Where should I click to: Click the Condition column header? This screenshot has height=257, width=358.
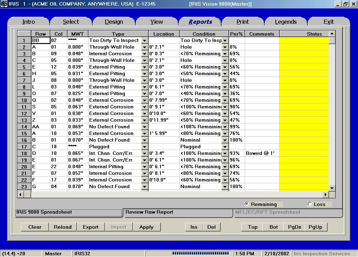pyautogui.click(x=204, y=34)
